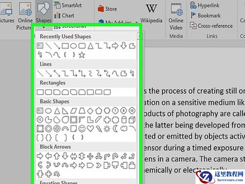The height and width of the screenshot is (184, 245).
Task: Select Right Arrow in Recently Used Shapes
Action: pyautogui.click(x=115, y=46)
